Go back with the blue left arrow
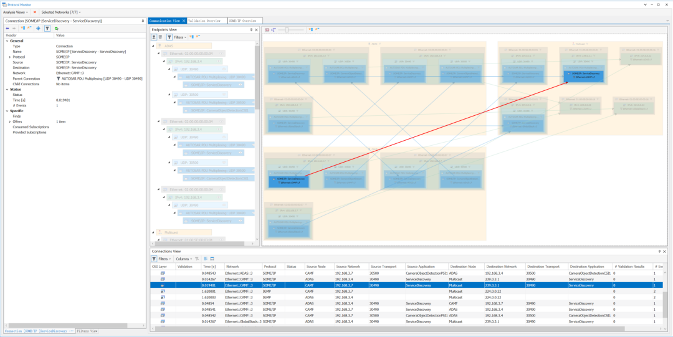The height and width of the screenshot is (337, 673). [x=7, y=28]
